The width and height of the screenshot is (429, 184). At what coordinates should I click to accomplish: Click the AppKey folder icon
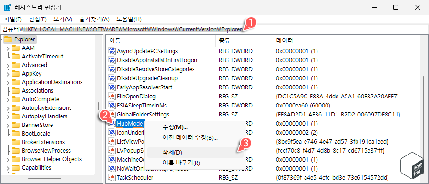(x=16, y=74)
